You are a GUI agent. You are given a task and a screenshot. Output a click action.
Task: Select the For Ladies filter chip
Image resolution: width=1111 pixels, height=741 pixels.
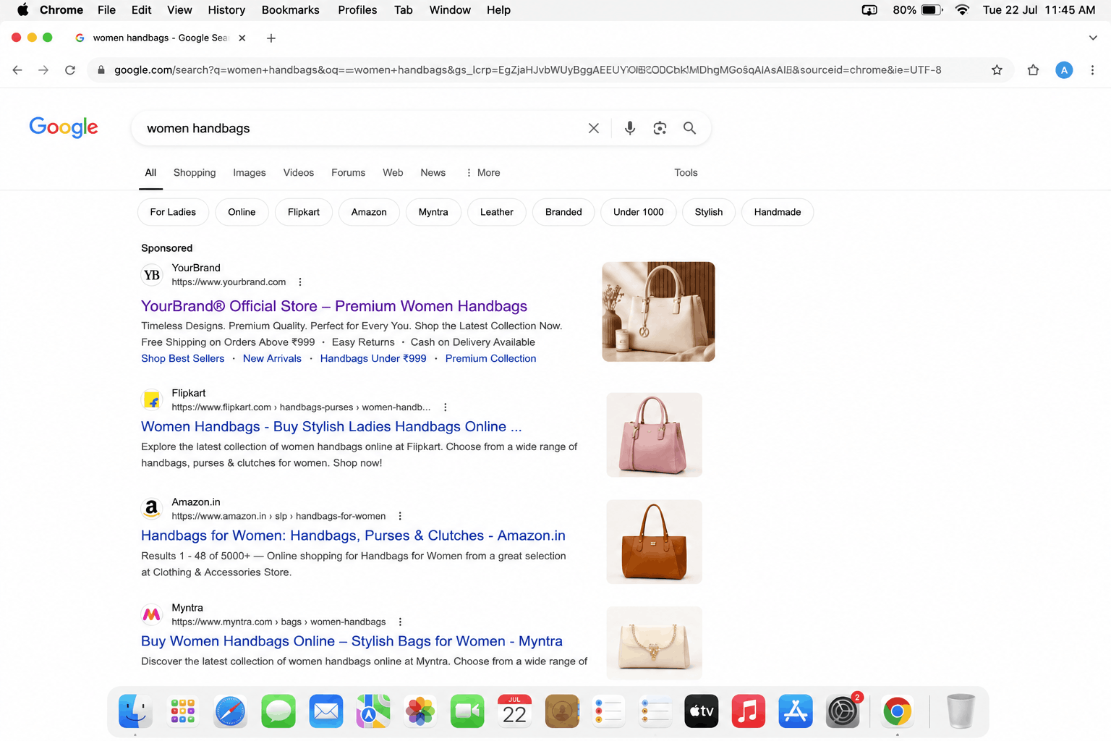(173, 212)
